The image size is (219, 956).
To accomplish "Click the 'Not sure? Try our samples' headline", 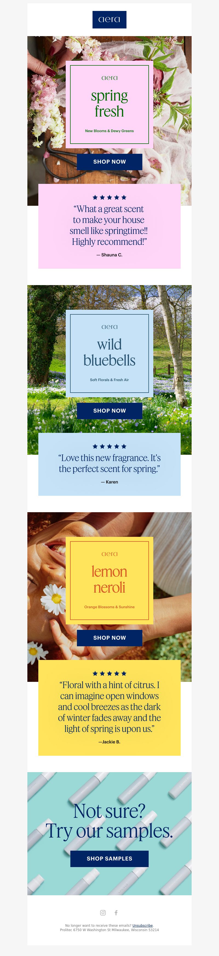I will (x=109, y=821).
